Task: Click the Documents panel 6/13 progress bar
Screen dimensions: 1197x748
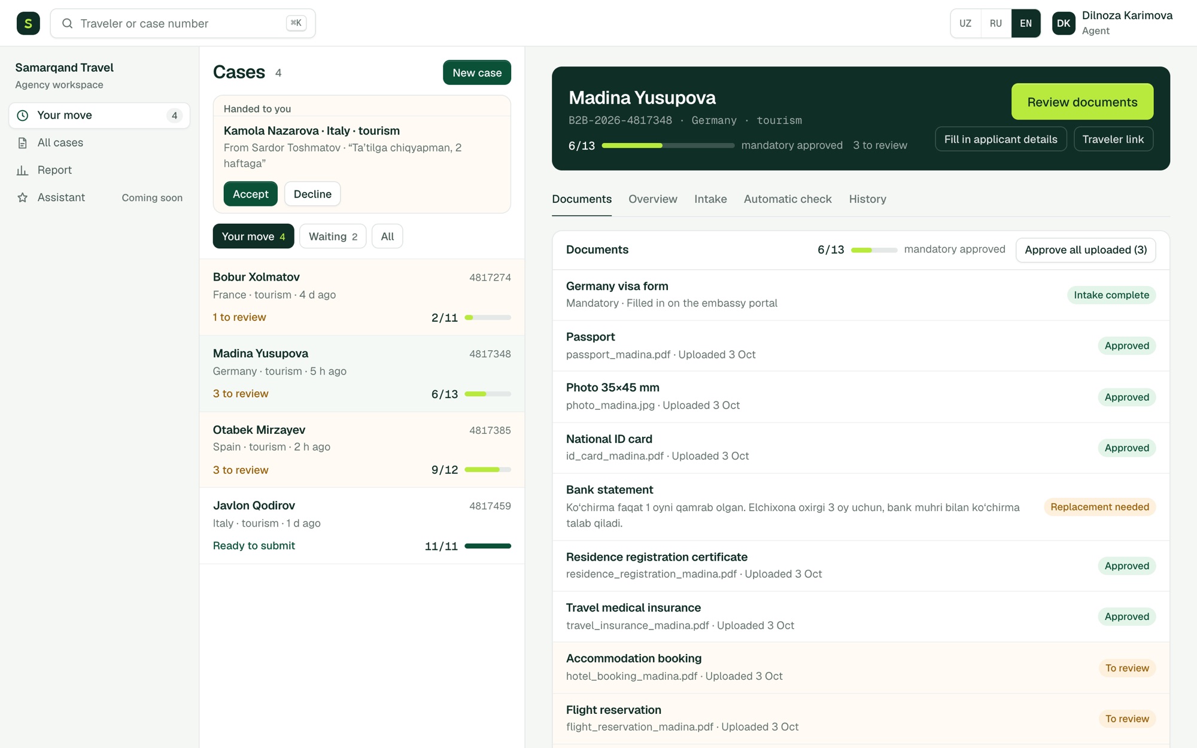Action: (x=874, y=250)
